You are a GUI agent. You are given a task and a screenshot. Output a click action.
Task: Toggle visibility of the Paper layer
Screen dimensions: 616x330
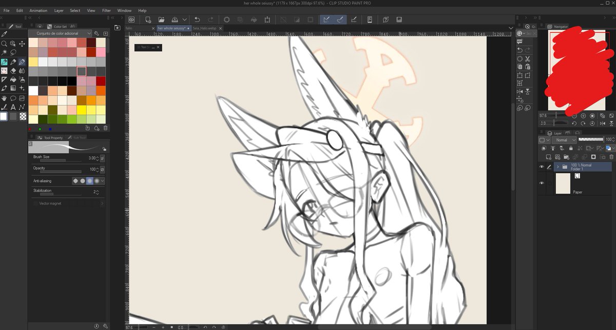pos(542,183)
